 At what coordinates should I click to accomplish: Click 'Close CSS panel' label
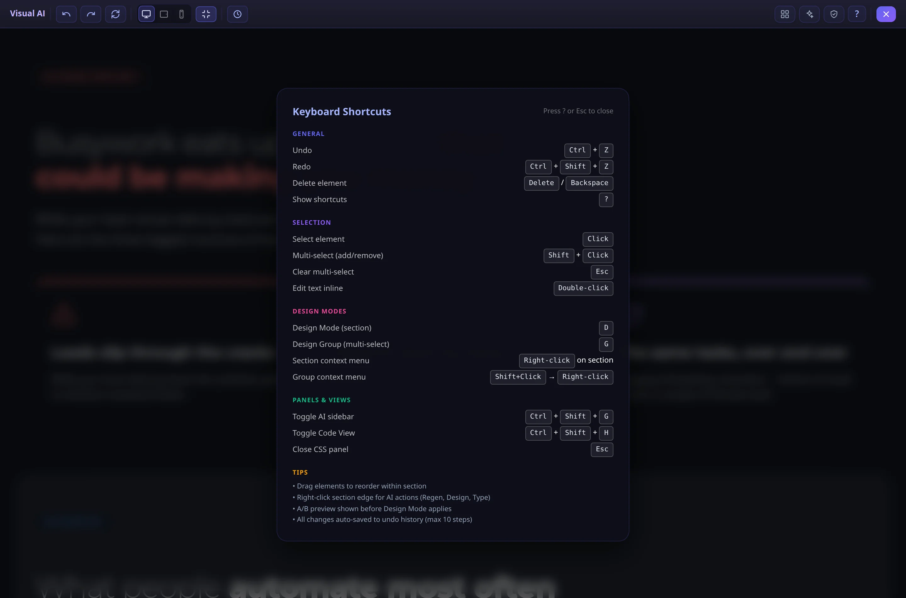click(x=320, y=449)
